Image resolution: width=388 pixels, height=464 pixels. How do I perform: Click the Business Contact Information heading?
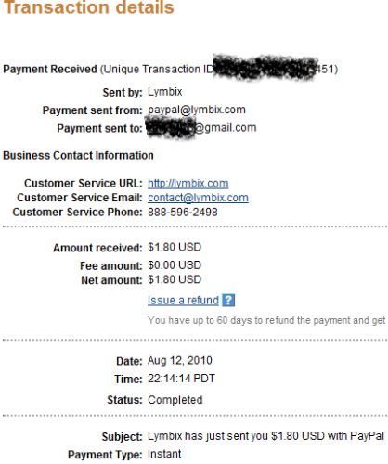[x=78, y=155]
